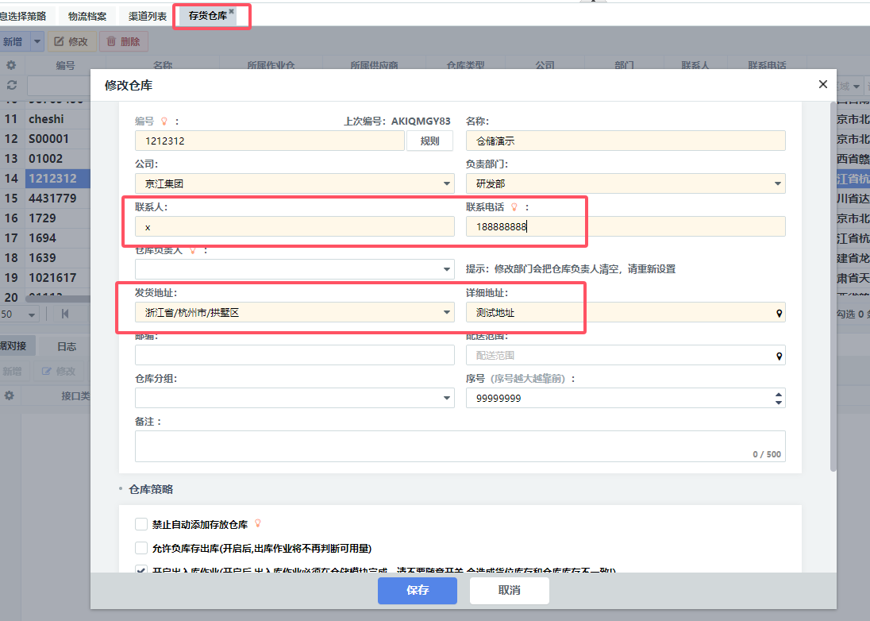This screenshot has height=621, width=870.
Task: Tick the 允许负库存出库 checkbox
Action: click(141, 548)
